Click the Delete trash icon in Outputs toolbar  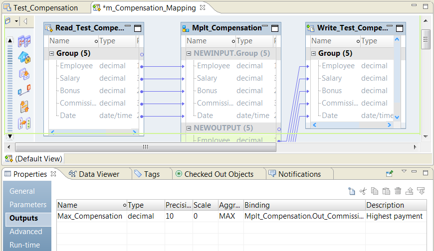[x=398, y=191]
